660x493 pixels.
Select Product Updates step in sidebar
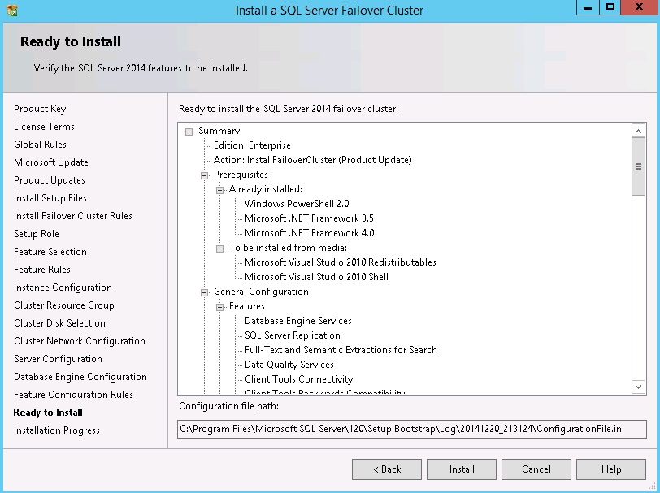click(50, 180)
